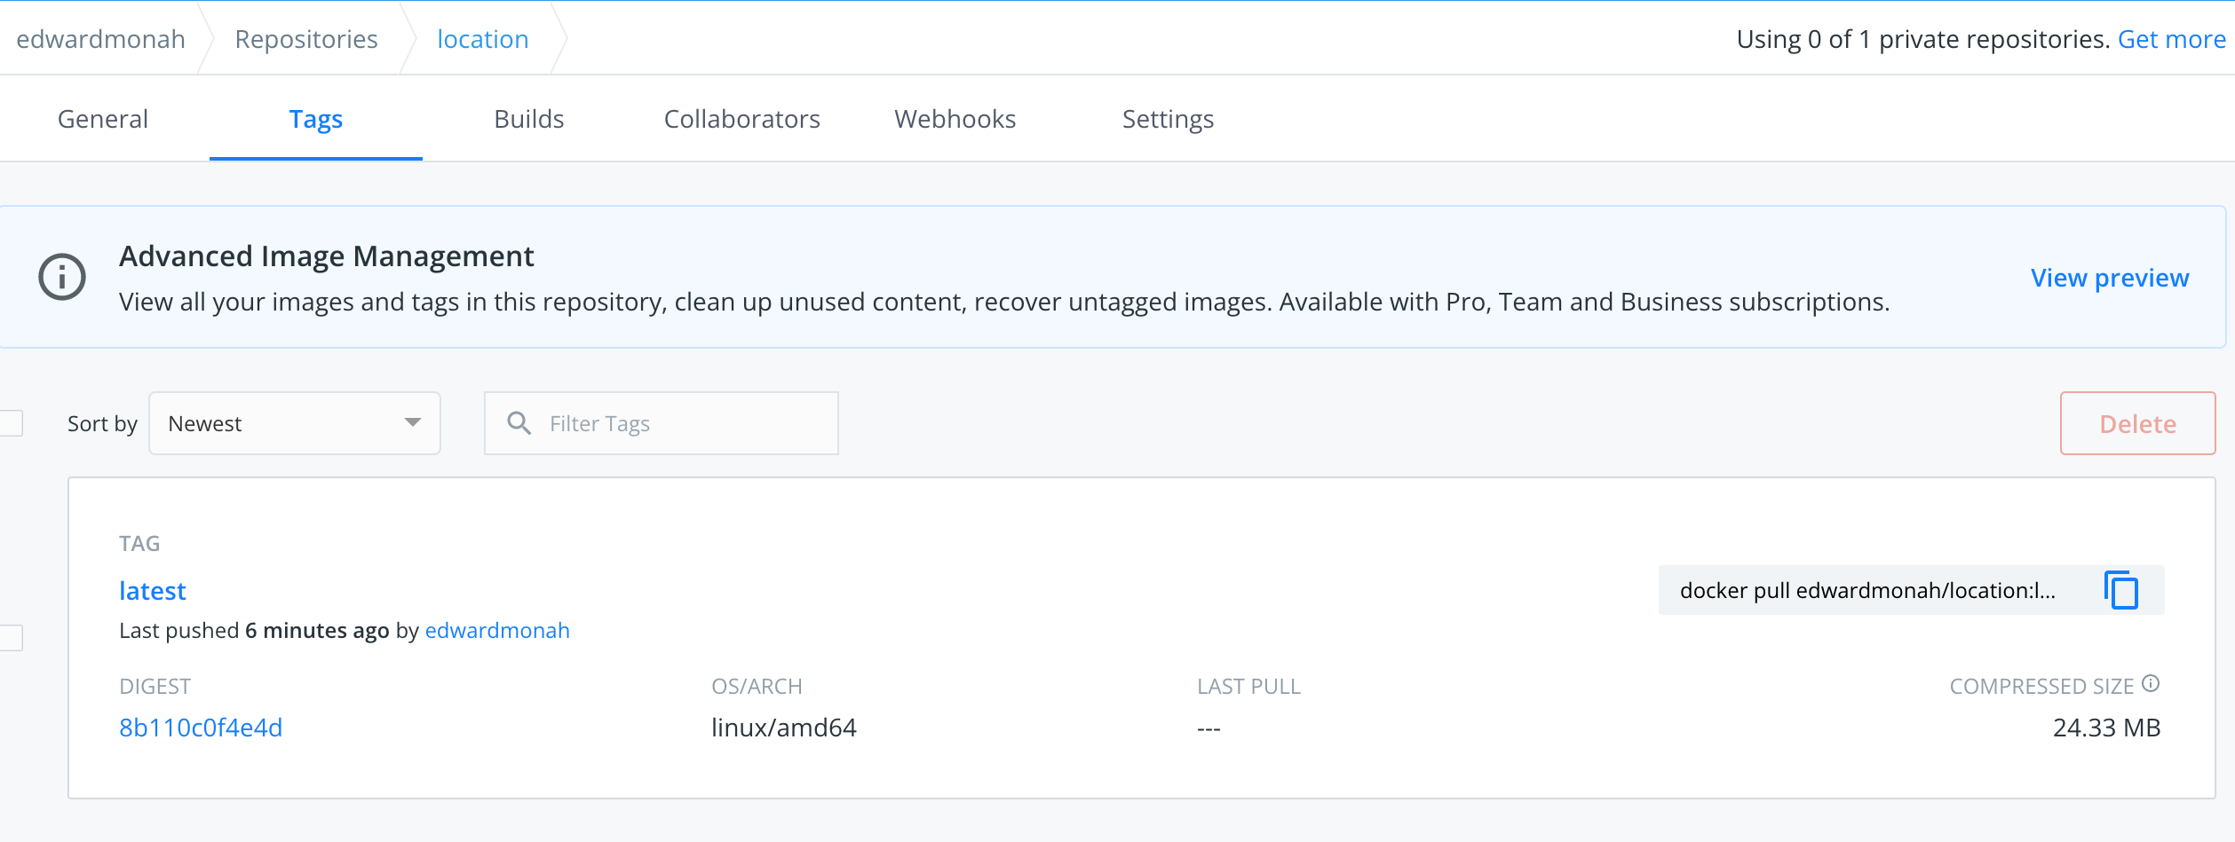This screenshot has height=842, width=2235.
Task: Switch to the General tab
Action: point(102,118)
